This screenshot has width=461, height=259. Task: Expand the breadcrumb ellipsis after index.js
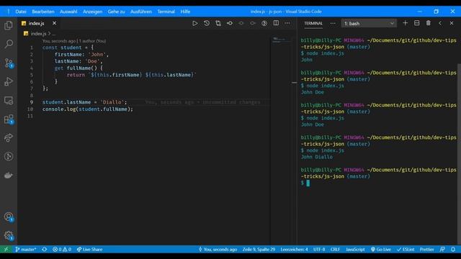coord(53,34)
